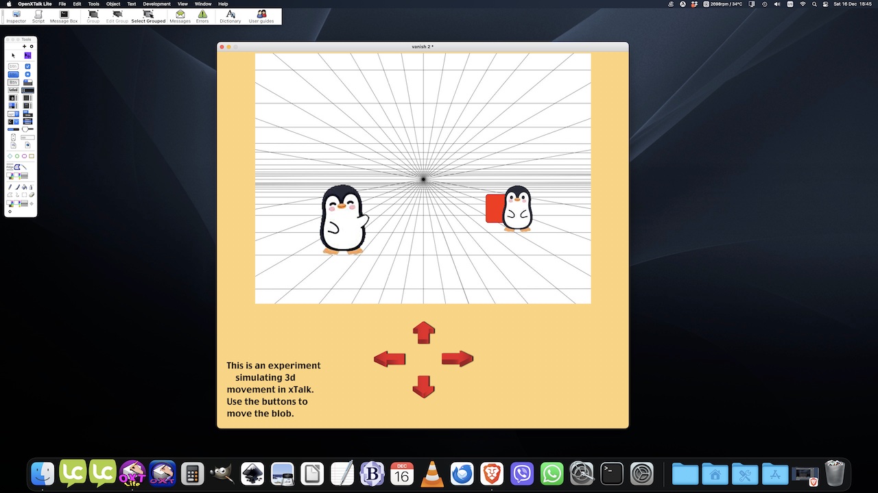This screenshot has height=493, width=878.
Task: Select the pencil paint tool in Tools palette
Action: (x=10, y=186)
